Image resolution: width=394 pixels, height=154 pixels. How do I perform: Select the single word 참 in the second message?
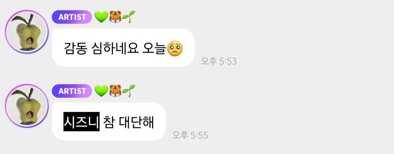click(x=109, y=122)
